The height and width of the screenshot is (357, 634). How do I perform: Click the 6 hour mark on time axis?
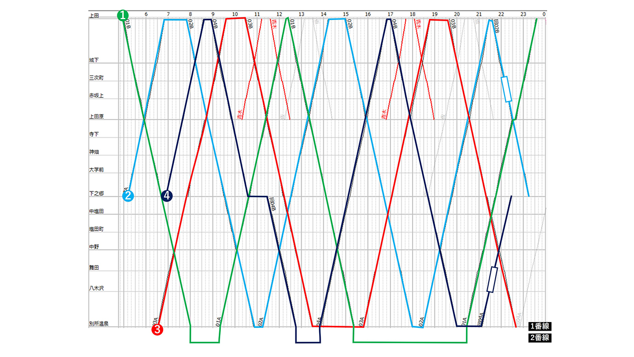146,13
